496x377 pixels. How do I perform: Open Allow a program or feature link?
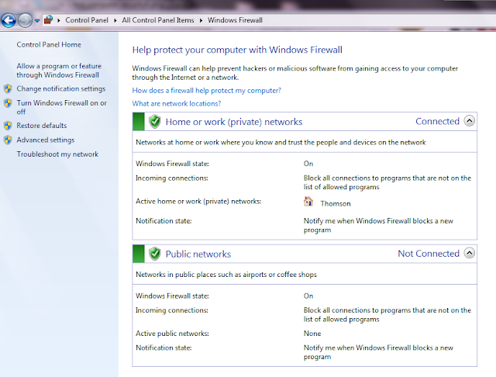pyautogui.click(x=59, y=71)
